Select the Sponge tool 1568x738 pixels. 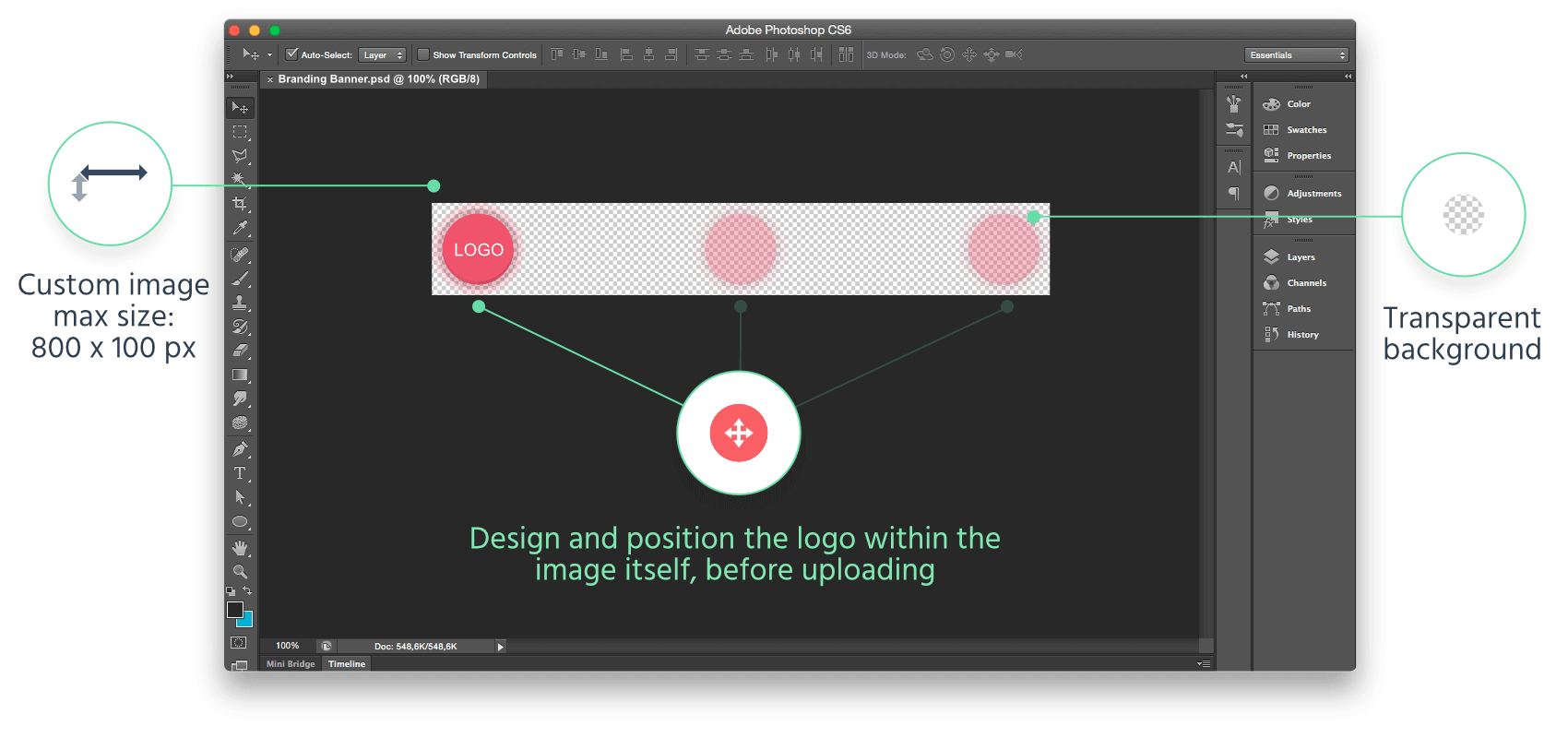tap(240, 423)
